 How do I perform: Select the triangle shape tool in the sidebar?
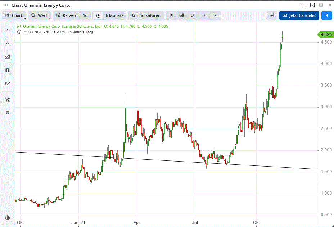[7, 44]
